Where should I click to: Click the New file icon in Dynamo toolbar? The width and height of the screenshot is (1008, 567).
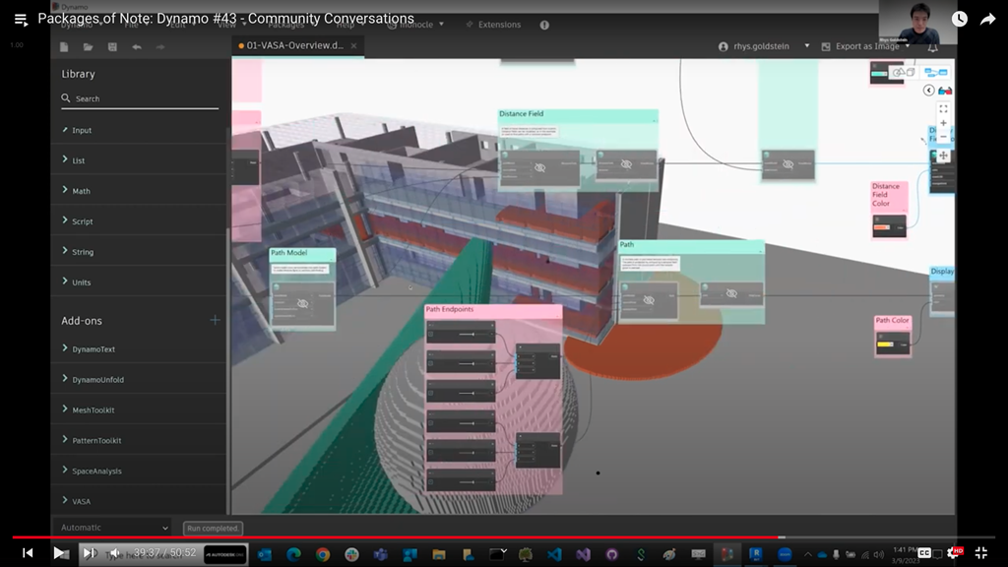point(65,46)
